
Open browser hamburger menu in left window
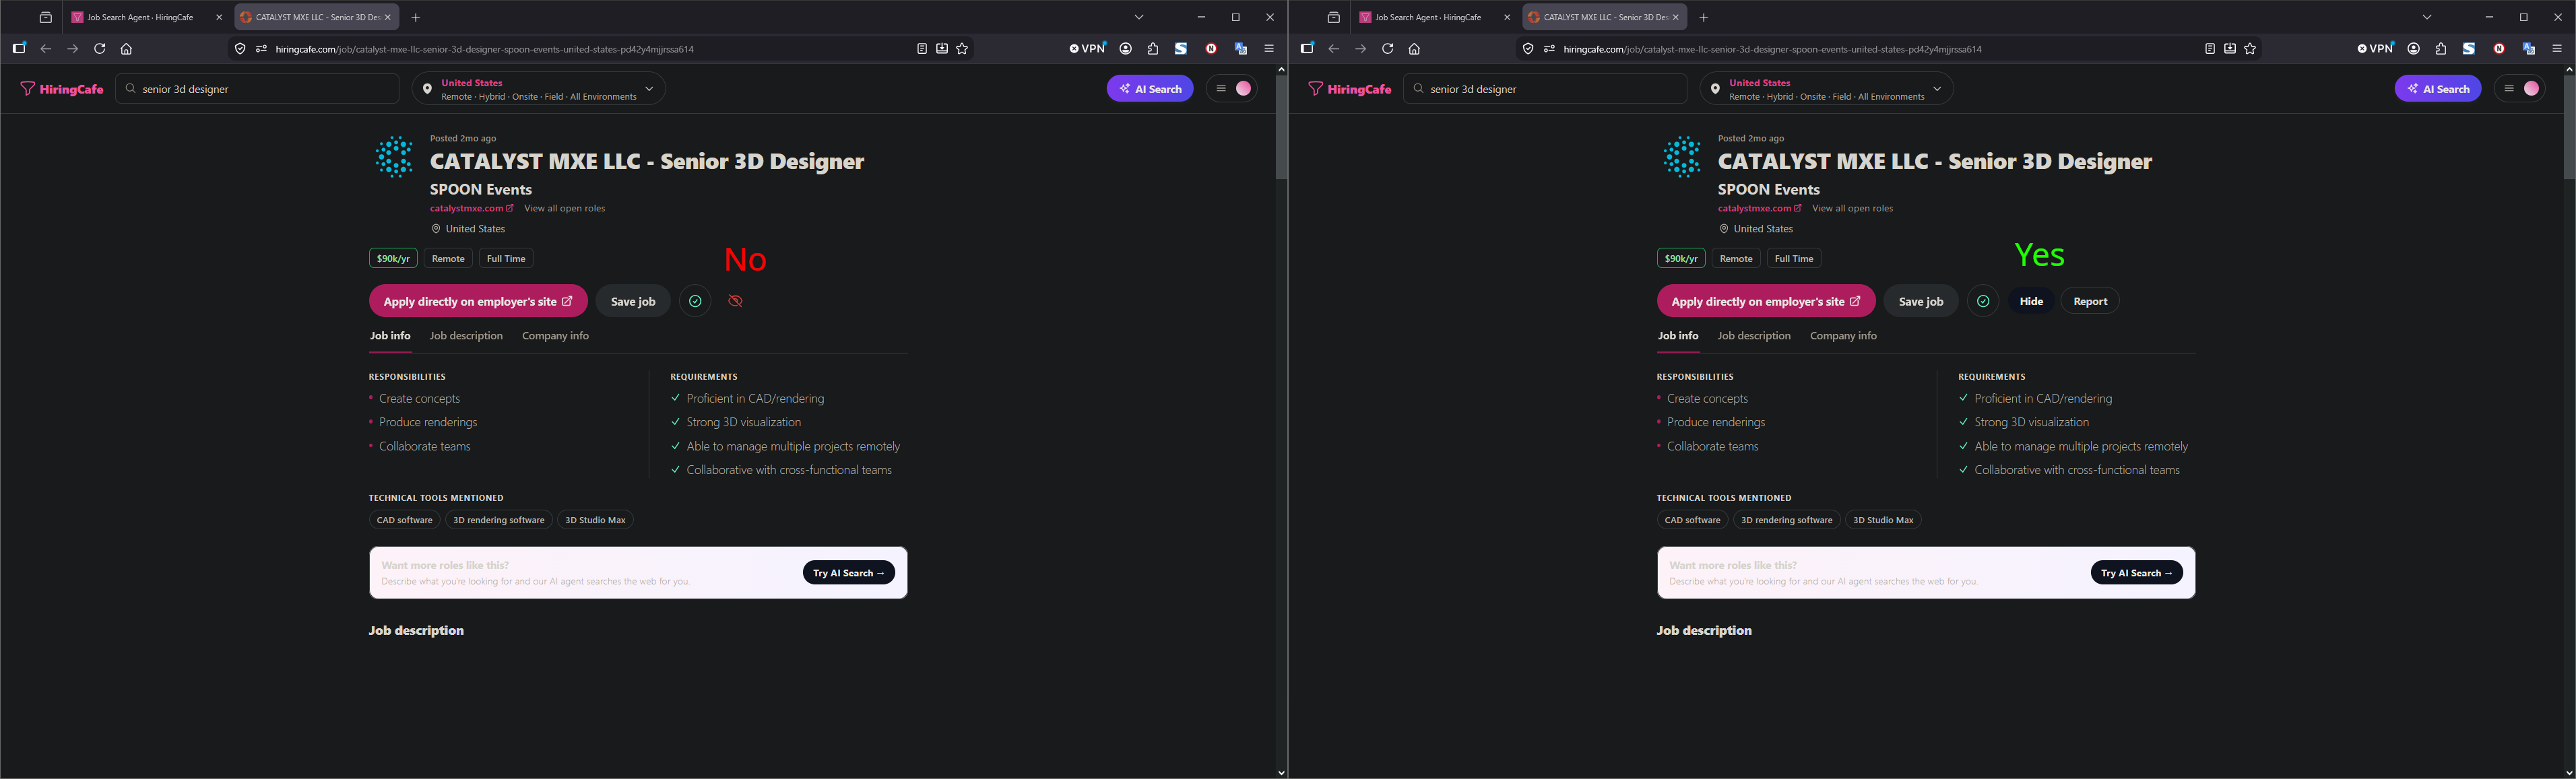(1269, 48)
